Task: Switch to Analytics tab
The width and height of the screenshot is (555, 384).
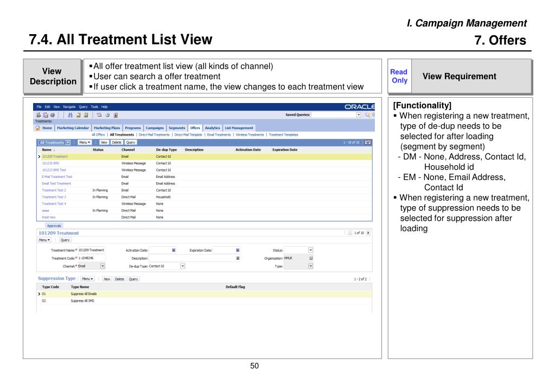Action: point(212,128)
